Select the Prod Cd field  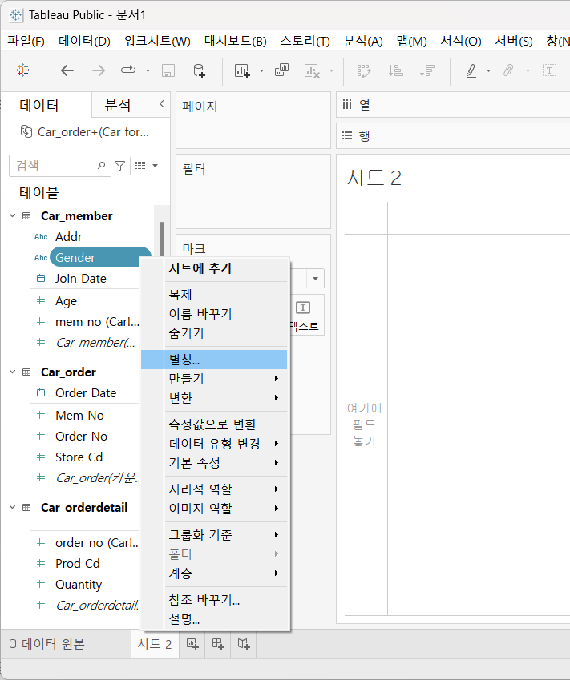click(77, 563)
